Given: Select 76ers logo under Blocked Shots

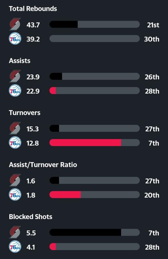Looking at the screenshot, I should click(15, 247).
